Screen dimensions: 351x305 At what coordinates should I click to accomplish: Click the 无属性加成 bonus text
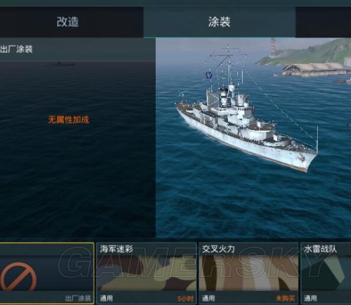point(68,120)
